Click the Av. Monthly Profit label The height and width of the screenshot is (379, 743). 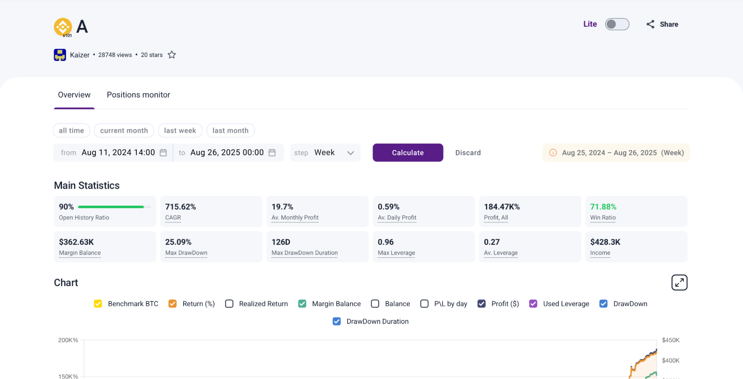(295, 218)
